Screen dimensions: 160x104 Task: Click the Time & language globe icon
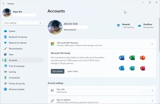[x=5, y=66]
